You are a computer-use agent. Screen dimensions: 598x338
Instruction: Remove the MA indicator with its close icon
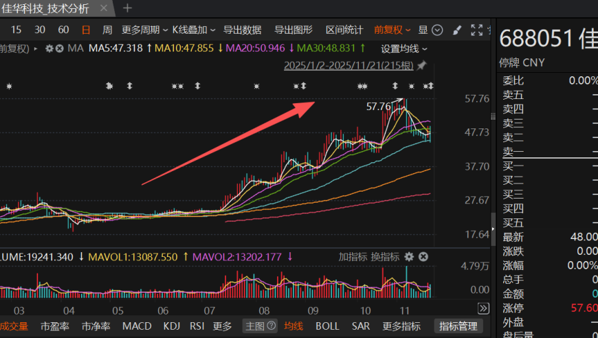pos(60,48)
